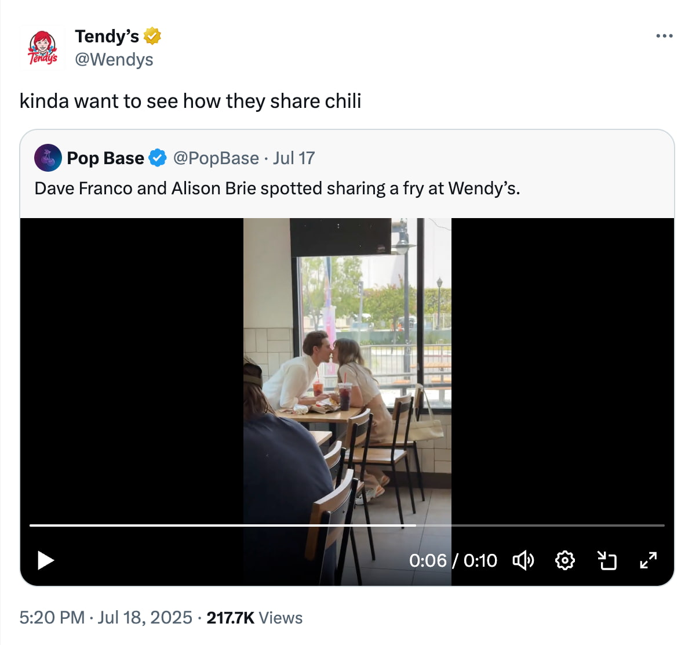
Task: Enable picture-in-picture mode
Action: coord(607,560)
